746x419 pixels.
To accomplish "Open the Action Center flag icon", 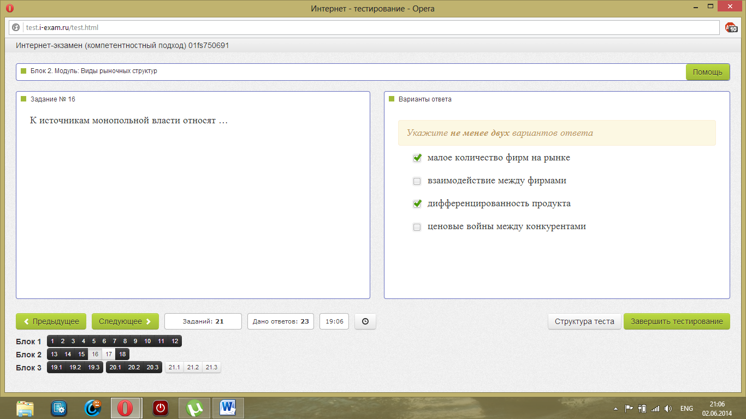I will [629, 409].
